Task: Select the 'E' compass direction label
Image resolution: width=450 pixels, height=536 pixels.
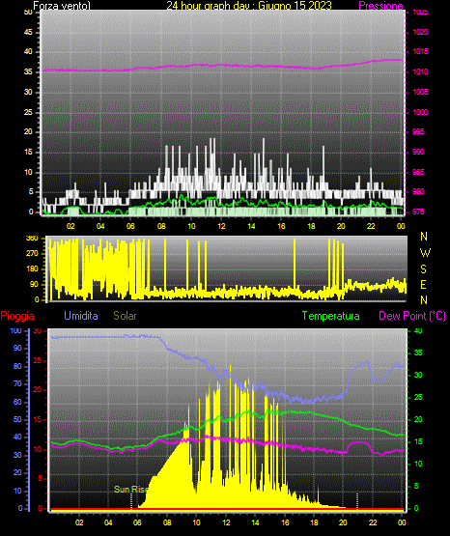Action: [423, 284]
